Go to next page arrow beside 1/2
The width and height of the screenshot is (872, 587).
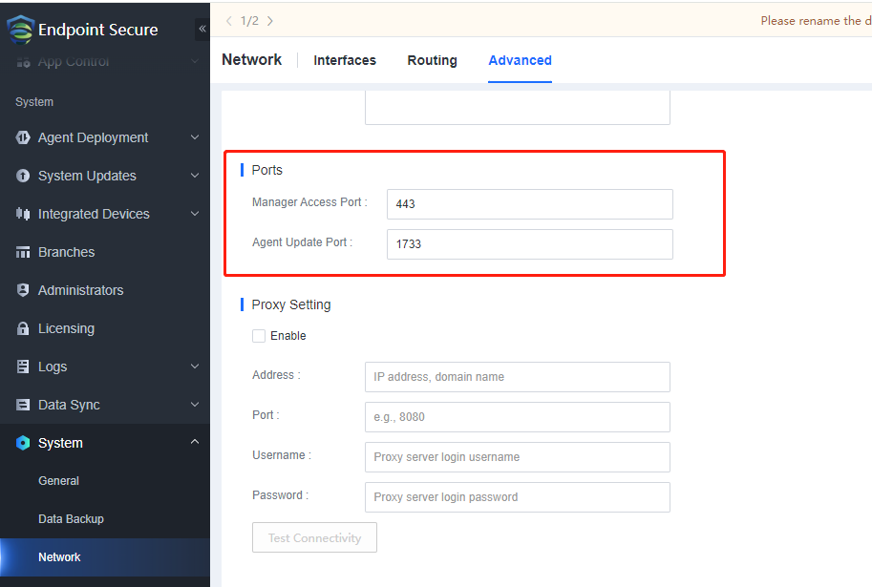pos(270,20)
